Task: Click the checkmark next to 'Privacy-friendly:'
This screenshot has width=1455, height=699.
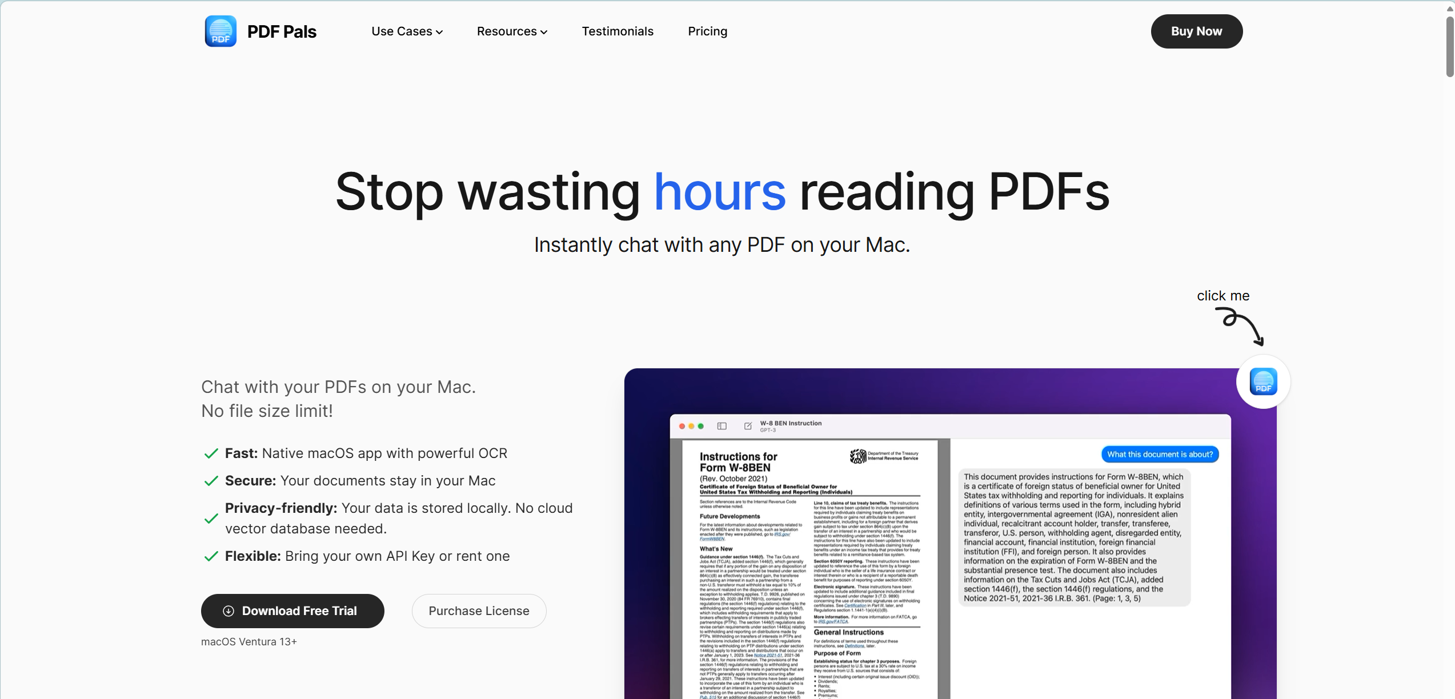Action: (x=211, y=519)
